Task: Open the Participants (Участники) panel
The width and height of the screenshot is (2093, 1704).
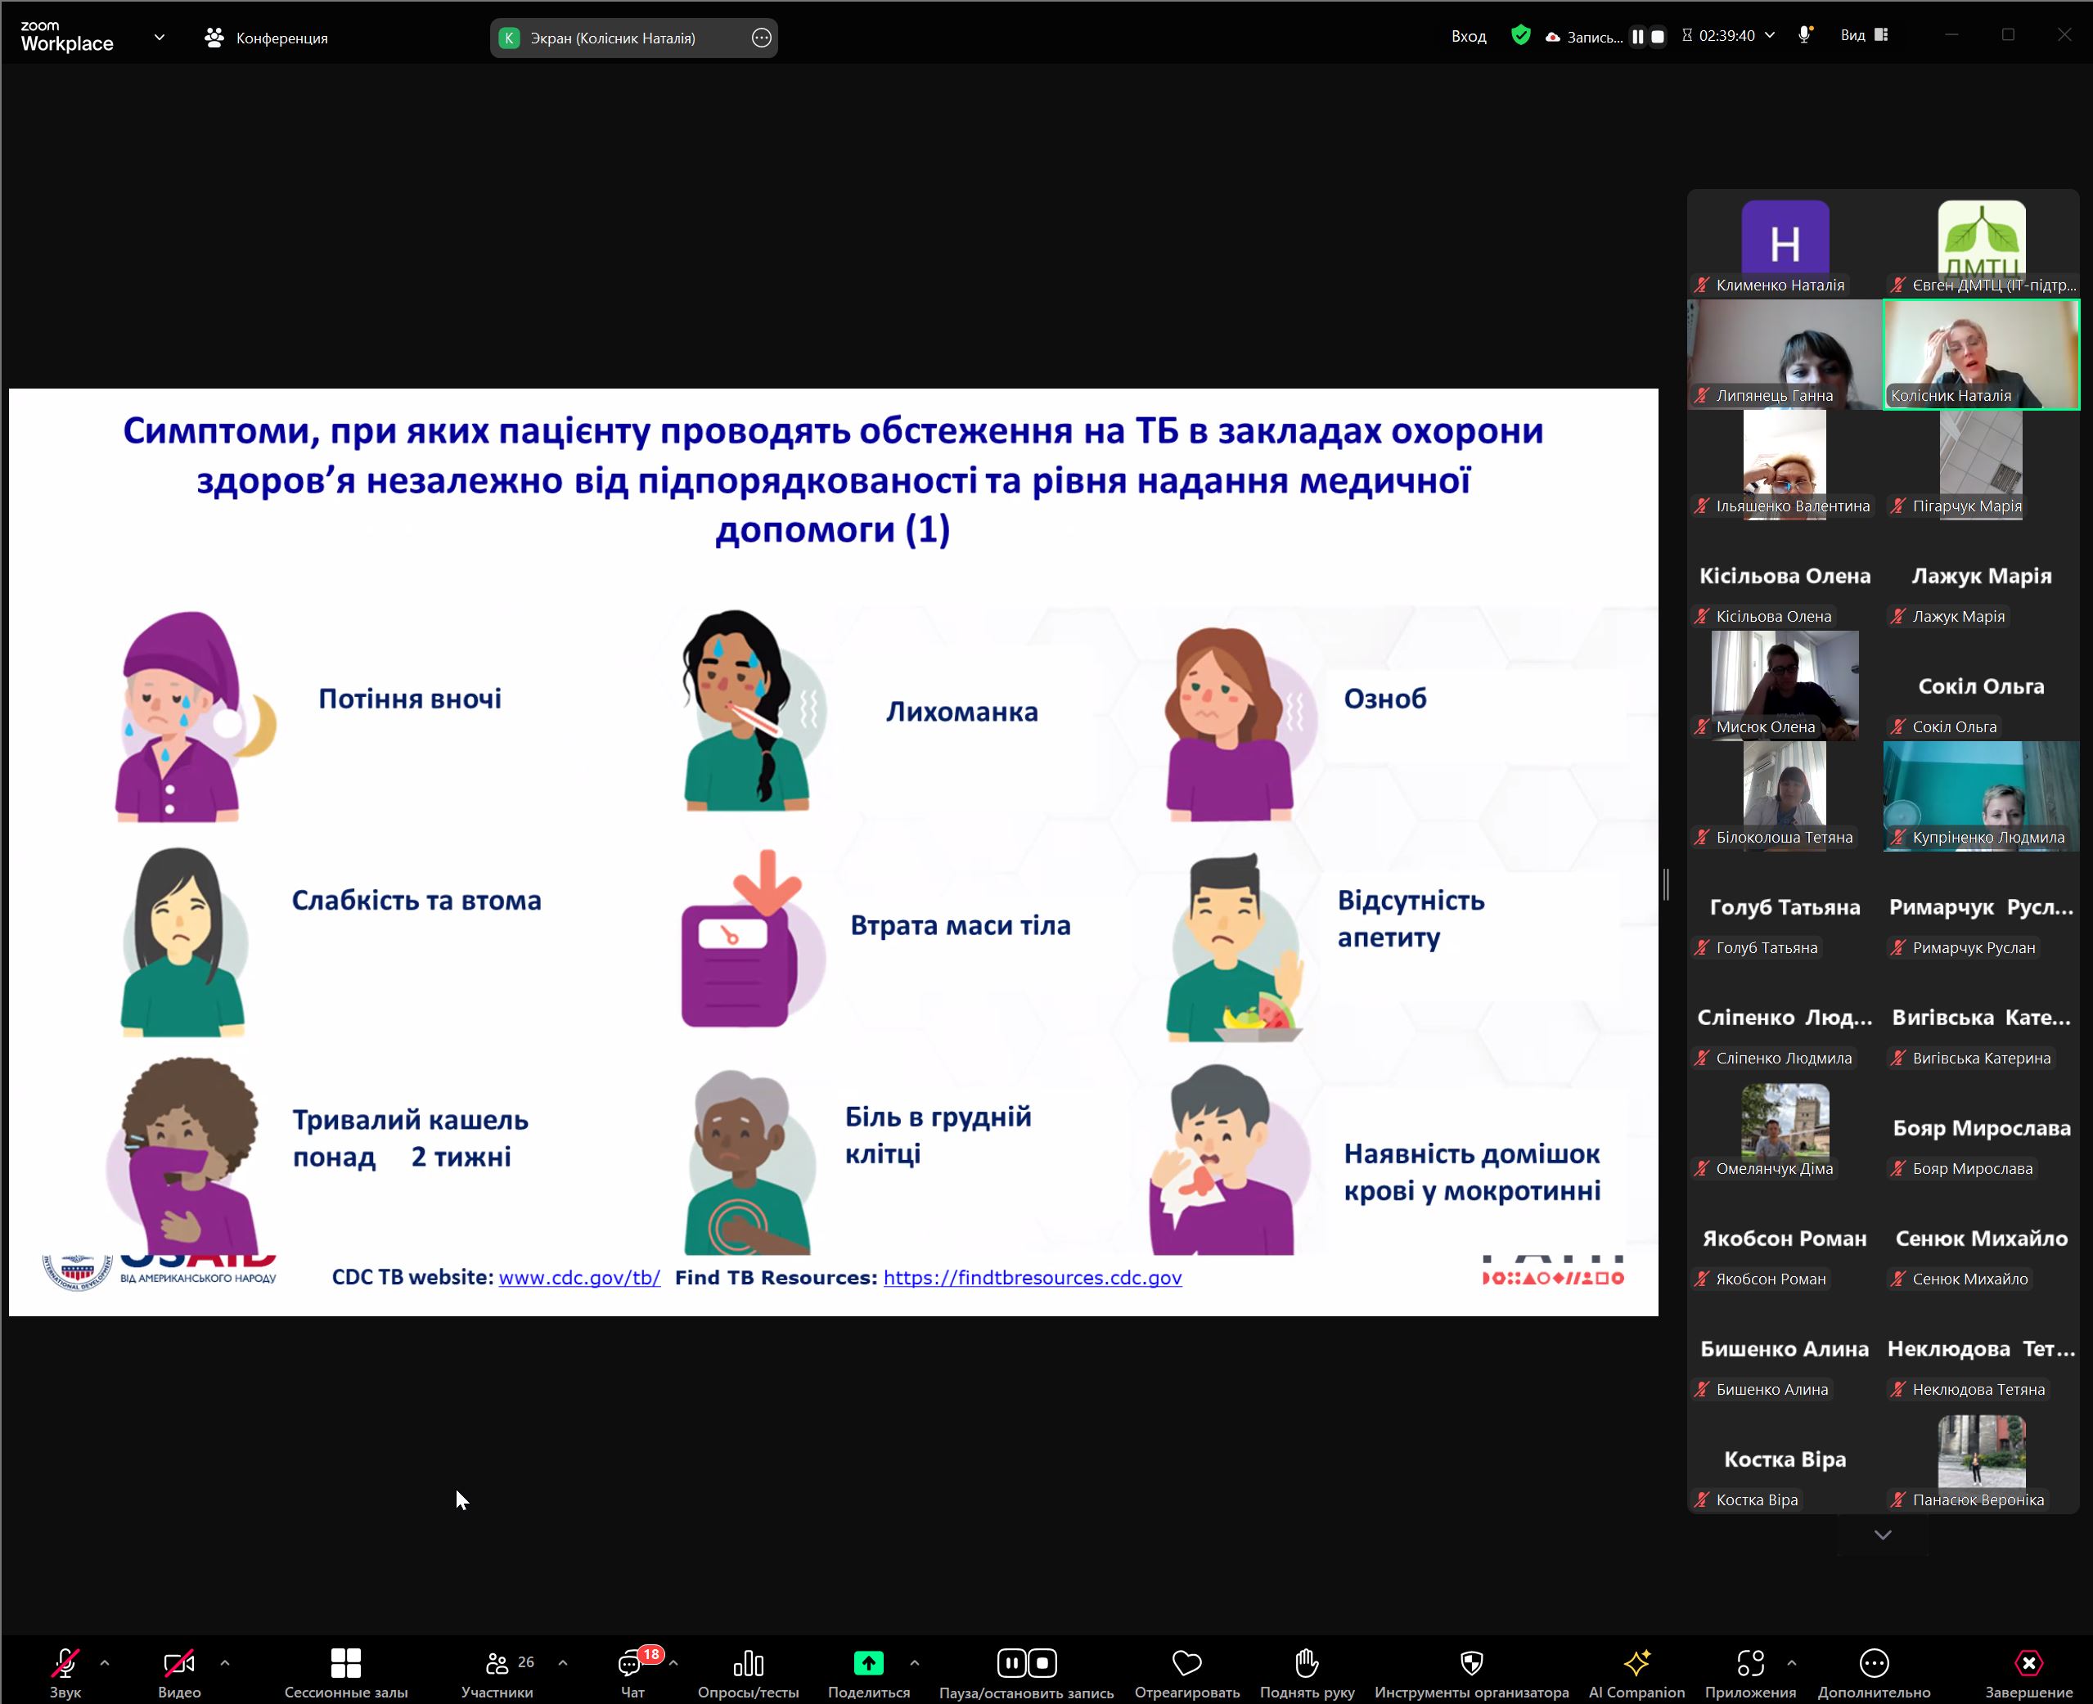Action: (497, 1663)
